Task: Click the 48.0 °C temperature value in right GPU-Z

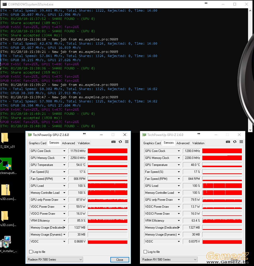Action: click(x=192, y=165)
